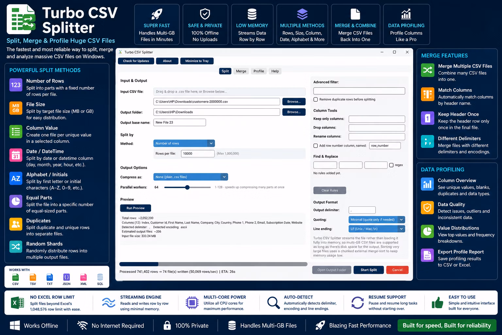Click the Merge Multiple CSV Files icon
502x335 pixels.
click(x=427, y=70)
